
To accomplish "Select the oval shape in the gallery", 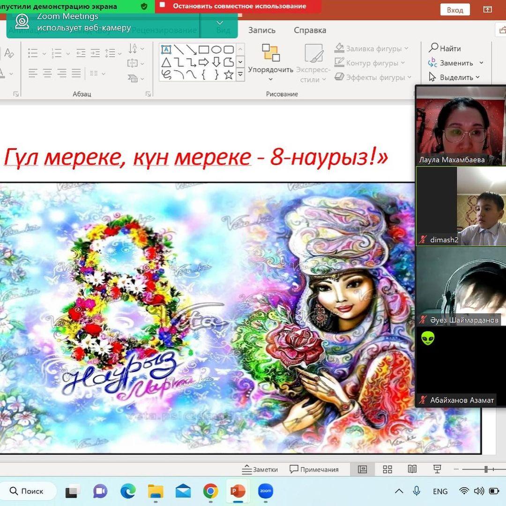I will click(216, 49).
